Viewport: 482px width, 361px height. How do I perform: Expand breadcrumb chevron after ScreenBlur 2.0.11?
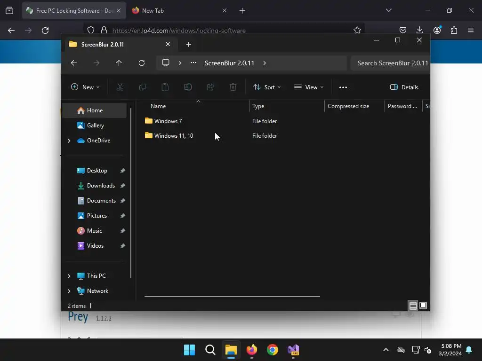point(265,63)
